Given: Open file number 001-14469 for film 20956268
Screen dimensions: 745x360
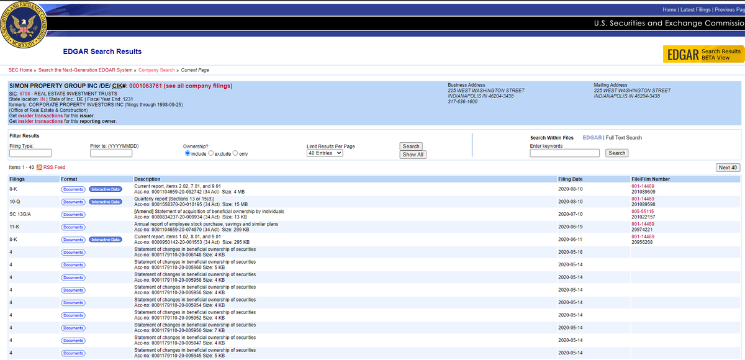Looking at the screenshot, I should (x=643, y=236).
